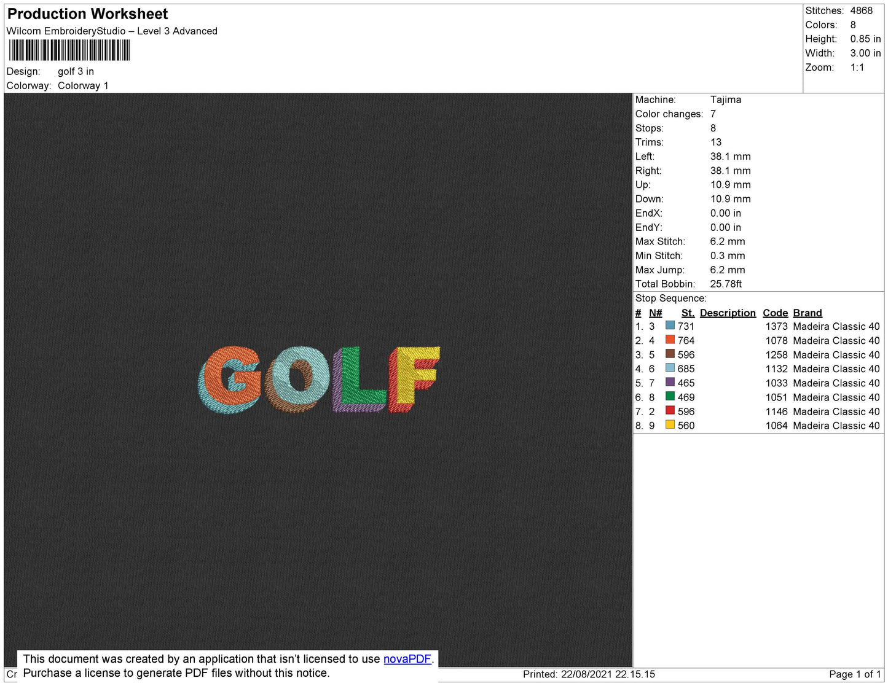Click the Trims value 13
This screenshot has height=686, width=888.
pyautogui.click(x=716, y=142)
